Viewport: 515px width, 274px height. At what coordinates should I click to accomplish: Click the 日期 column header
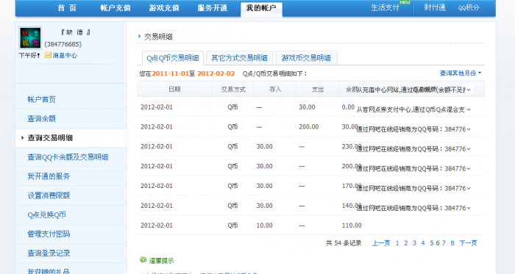174,89
